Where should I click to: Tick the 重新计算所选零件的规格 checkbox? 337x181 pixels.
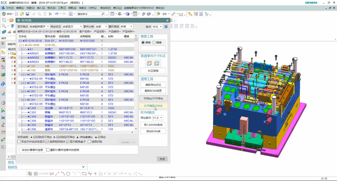[47, 149]
